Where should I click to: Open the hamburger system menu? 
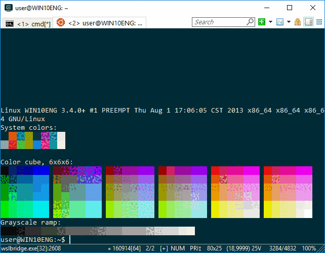point(319,22)
